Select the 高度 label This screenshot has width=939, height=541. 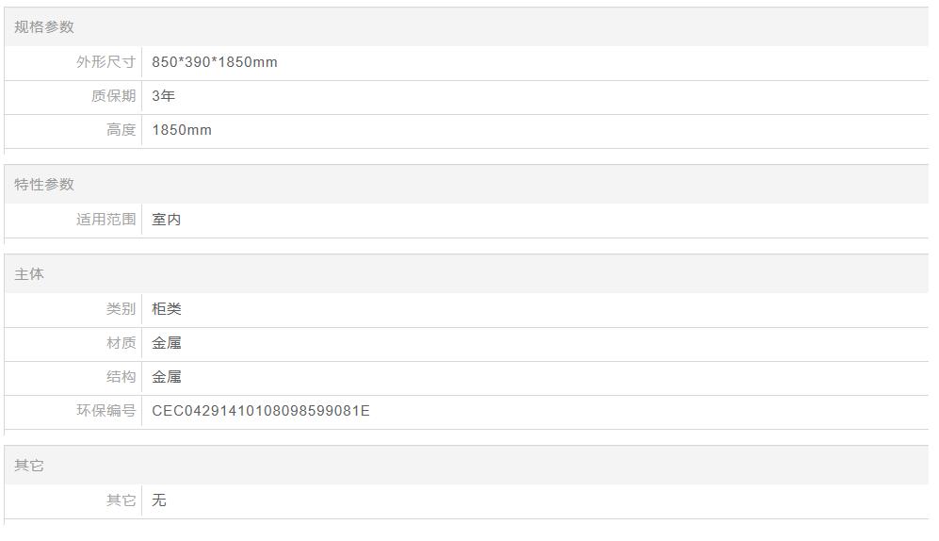pyautogui.click(x=121, y=130)
